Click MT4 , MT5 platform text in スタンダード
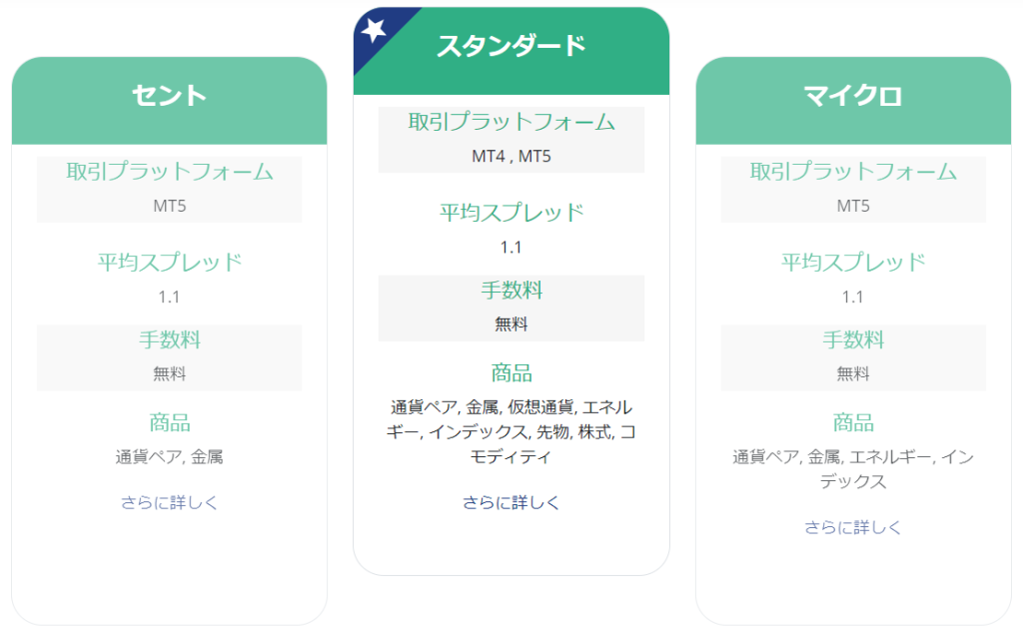This screenshot has width=1023, height=633. [x=511, y=157]
